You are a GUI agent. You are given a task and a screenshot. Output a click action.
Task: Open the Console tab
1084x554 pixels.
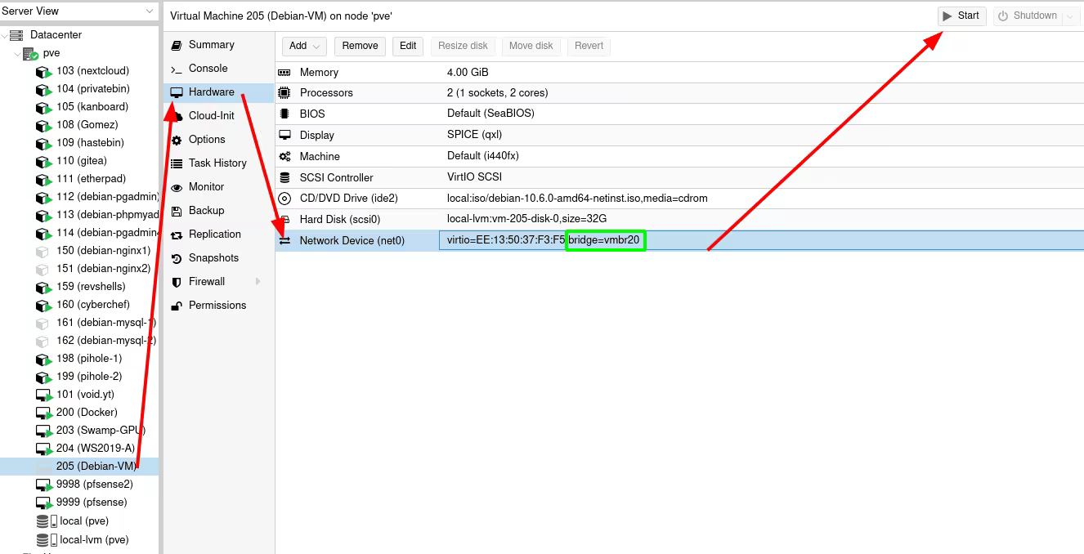click(x=208, y=69)
